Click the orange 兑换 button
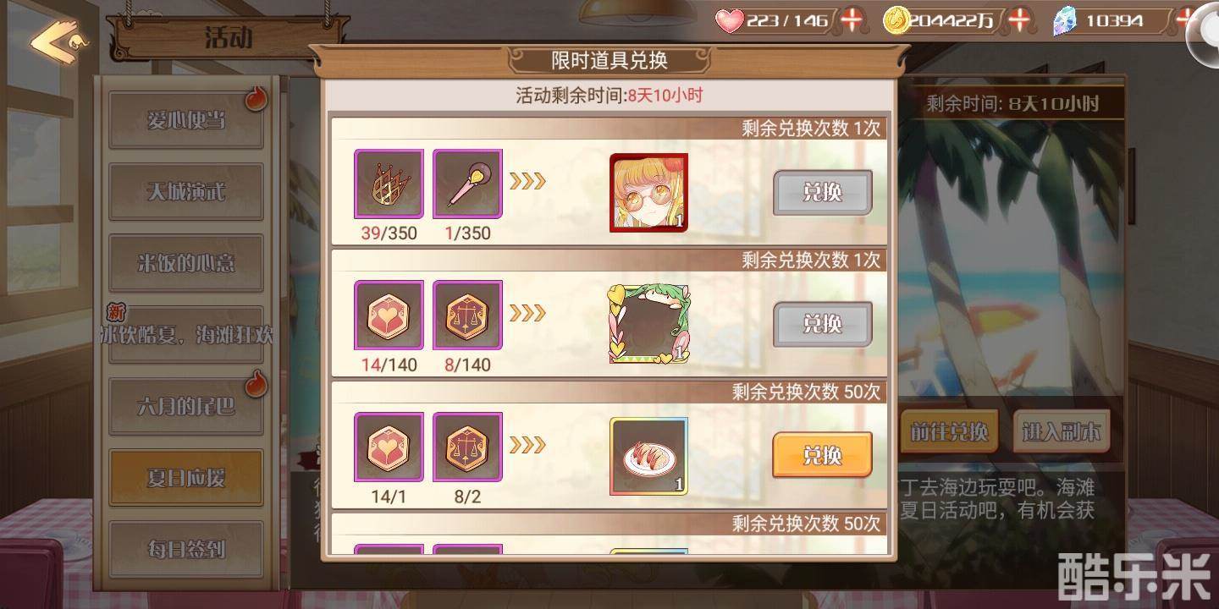1219x609 pixels. pyautogui.click(x=822, y=455)
